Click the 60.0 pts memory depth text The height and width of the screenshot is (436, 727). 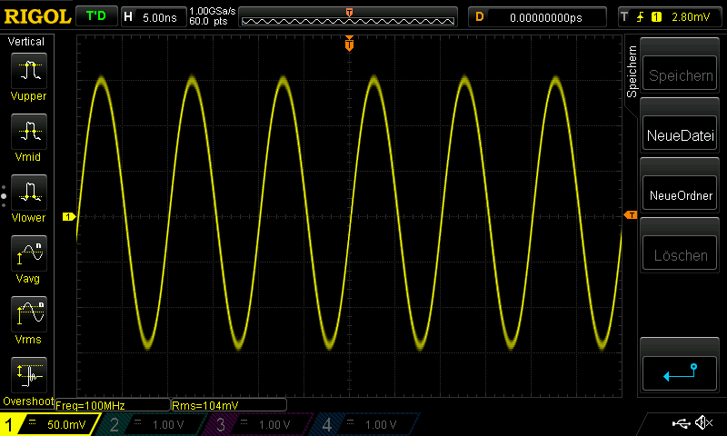pyautogui.click(x=208, y=21)
